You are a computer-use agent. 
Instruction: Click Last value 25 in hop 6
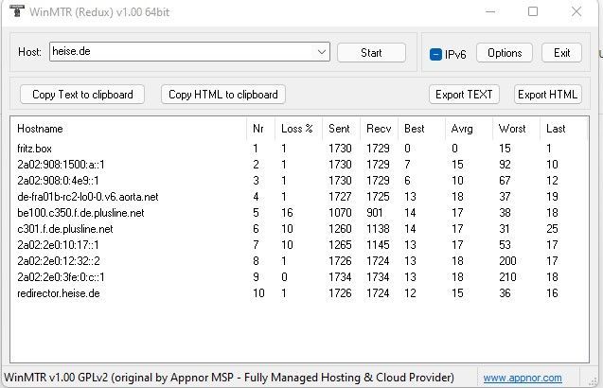pos(552,229)
